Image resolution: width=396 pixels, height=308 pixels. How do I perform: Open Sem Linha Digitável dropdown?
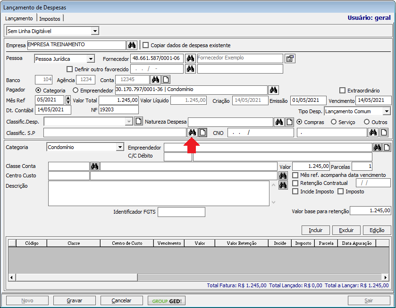coord(95,31)
